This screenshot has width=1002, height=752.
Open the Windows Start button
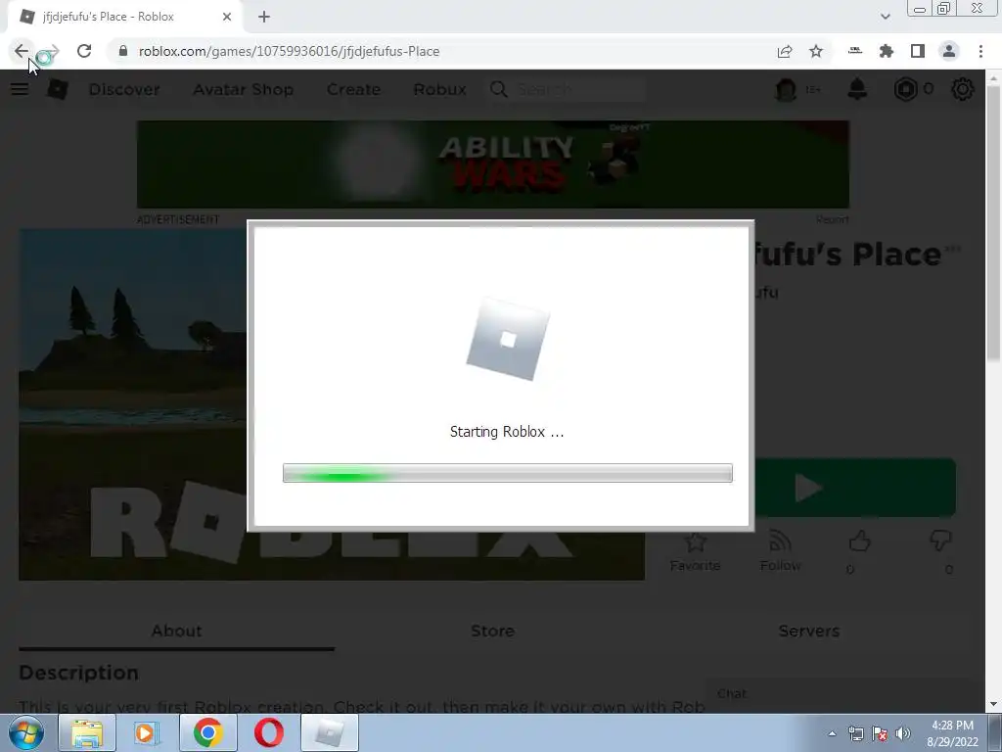(x=26, y=732)
